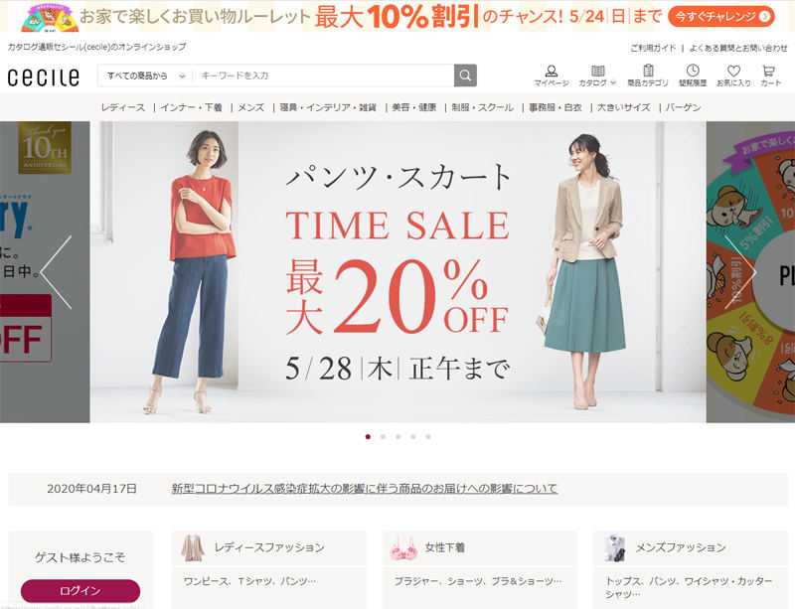Viewport: 795px width, 609px height.
Task: Select the second carousel pagination dot
Action: [x=383, y=436]
